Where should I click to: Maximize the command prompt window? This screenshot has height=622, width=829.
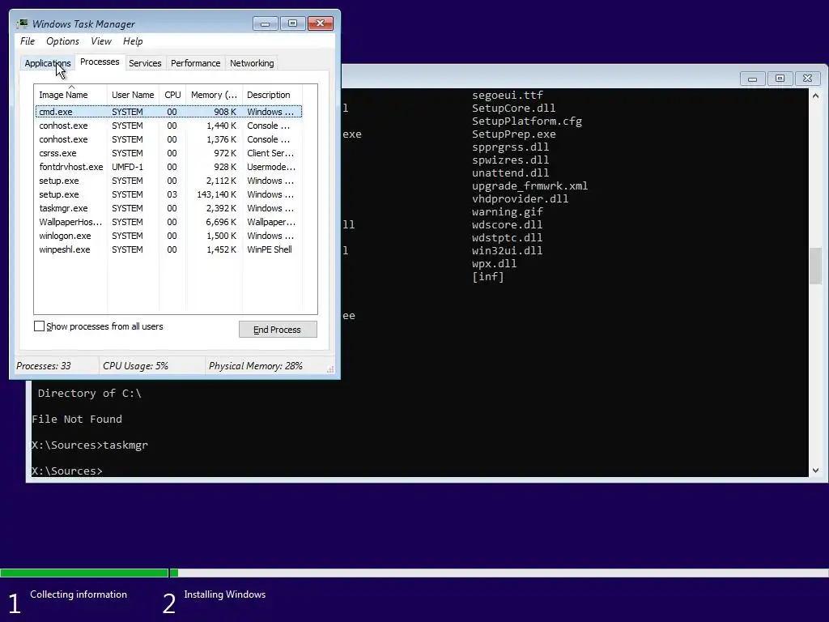point(780,79)
